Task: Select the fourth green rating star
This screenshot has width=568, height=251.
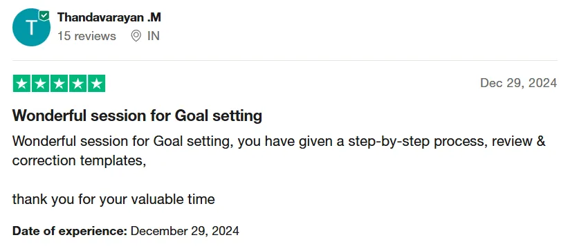Action: pyautogui.click(x=77, y=83)
